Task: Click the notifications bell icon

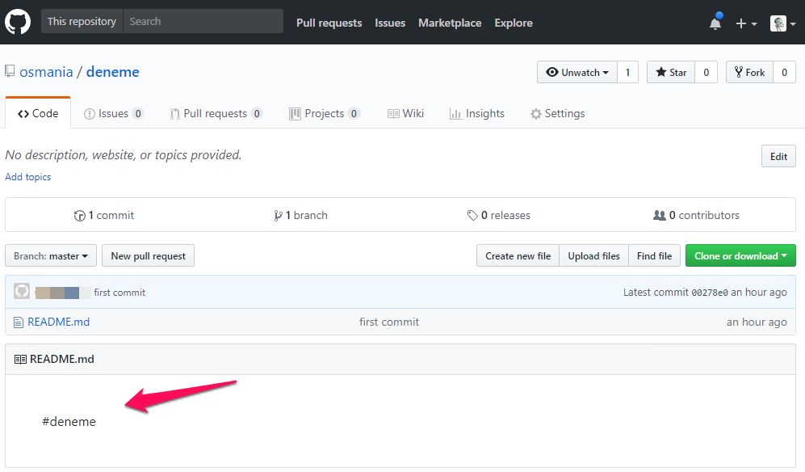Action: (715, 23)
